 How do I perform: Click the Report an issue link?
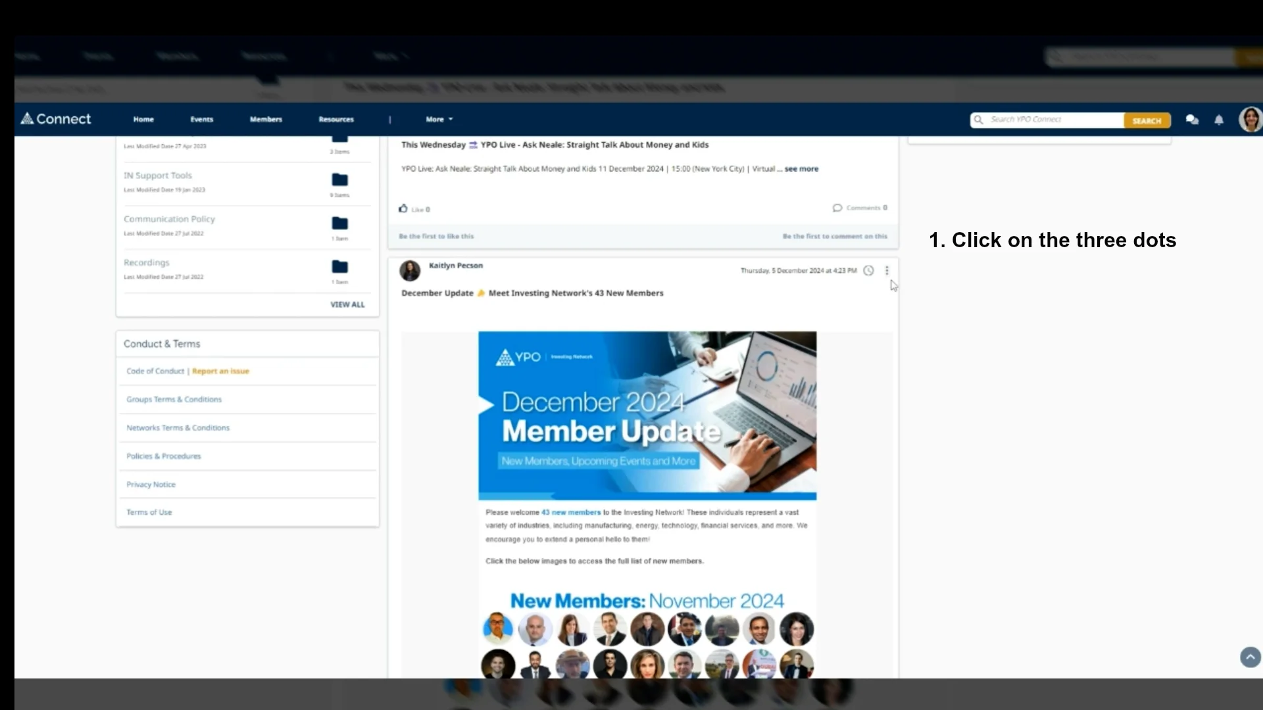click(x=220, y=371)
